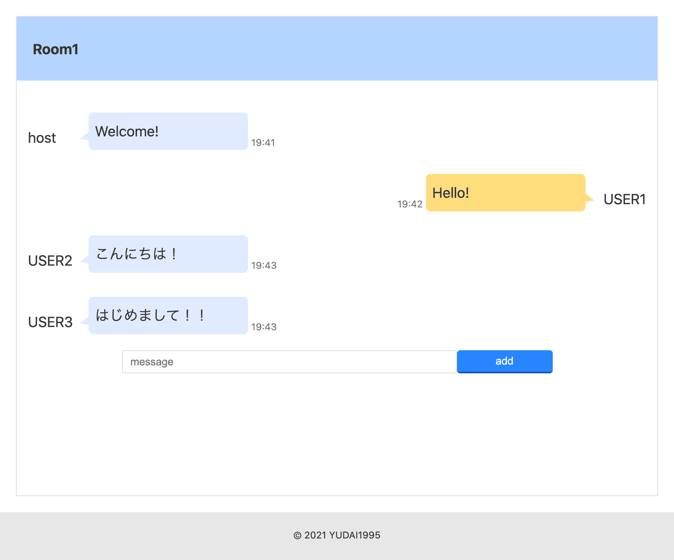Click the 19:43 timestamp beside USER2's message
The height and width of the screenshot is (560, 674).
click(x=264, y=266)
